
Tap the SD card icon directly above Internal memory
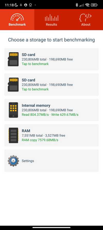tap(13, 85)
